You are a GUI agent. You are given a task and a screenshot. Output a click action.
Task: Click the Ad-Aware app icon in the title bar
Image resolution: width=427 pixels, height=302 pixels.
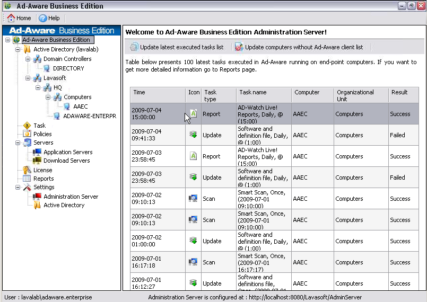coord(7,6)
